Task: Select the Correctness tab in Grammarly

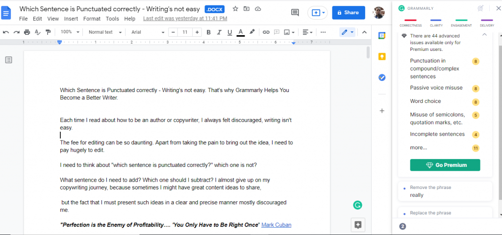Action: [x=410, y=23]
